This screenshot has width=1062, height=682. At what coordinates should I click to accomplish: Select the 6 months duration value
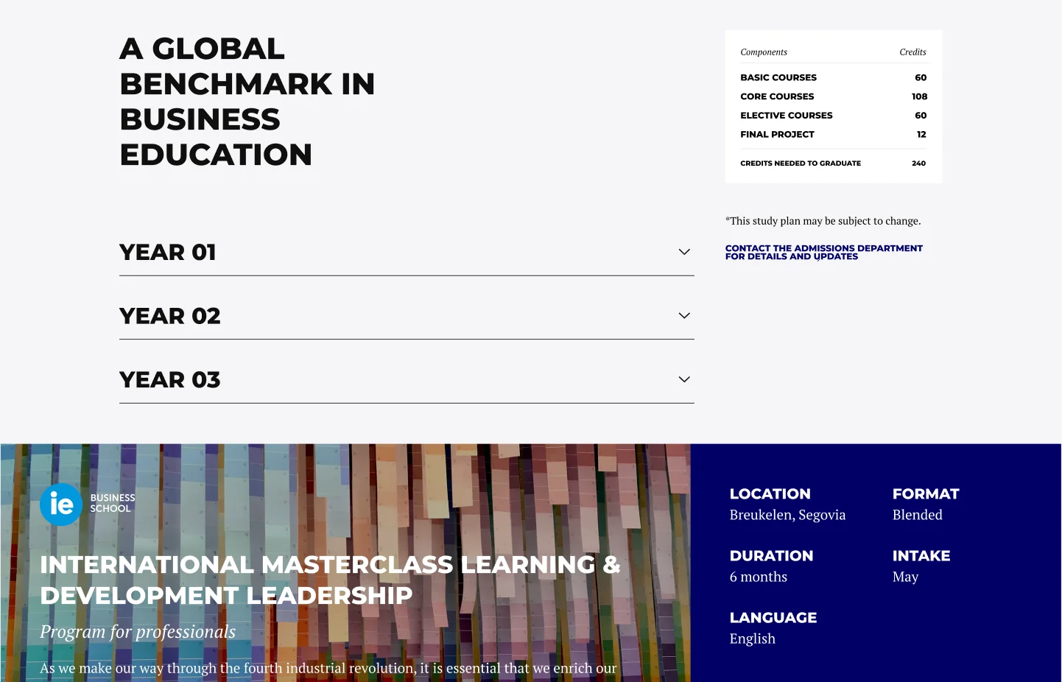tap(759, 577)
